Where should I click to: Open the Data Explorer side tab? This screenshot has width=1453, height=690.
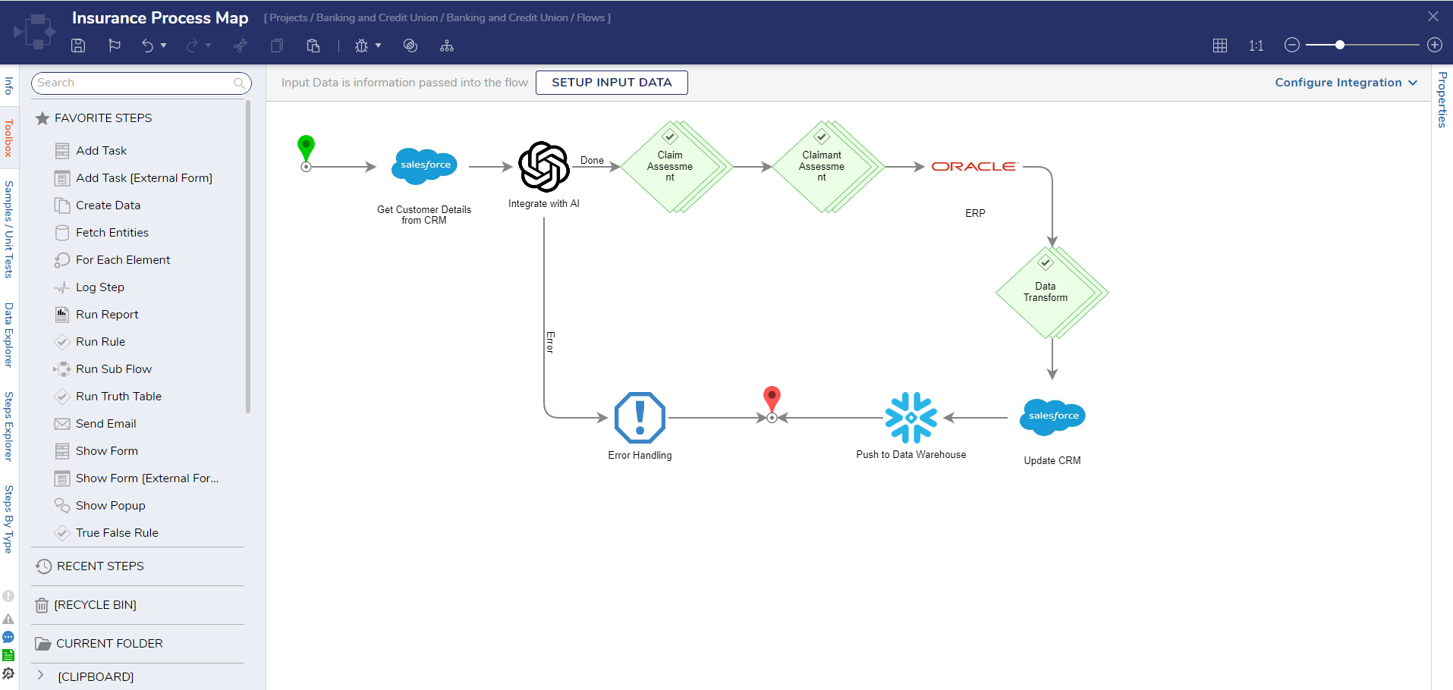(x=8, y=334)
